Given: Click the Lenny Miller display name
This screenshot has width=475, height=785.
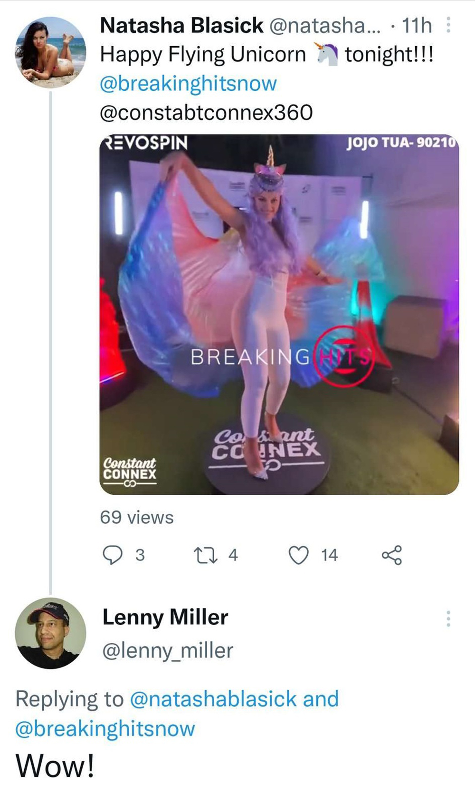Looking at the screenshot, I should click(x=165, y=618).
